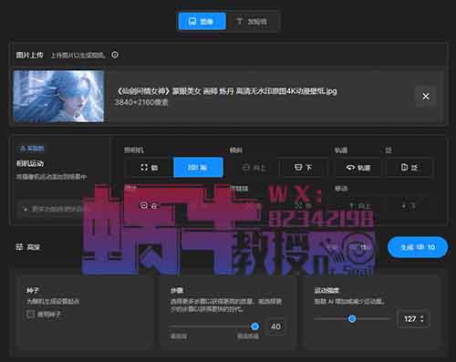Switch to the blue Image mode tab
This screenshot has width=456, height=362.
tap(202, 21)
